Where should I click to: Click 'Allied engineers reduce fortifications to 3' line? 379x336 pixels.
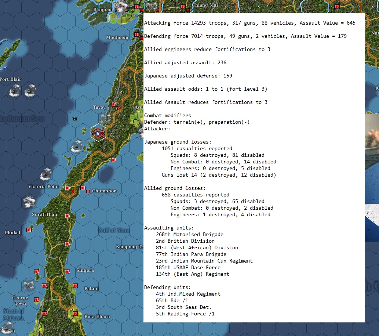pyautogui.click(x=207, y=49)
